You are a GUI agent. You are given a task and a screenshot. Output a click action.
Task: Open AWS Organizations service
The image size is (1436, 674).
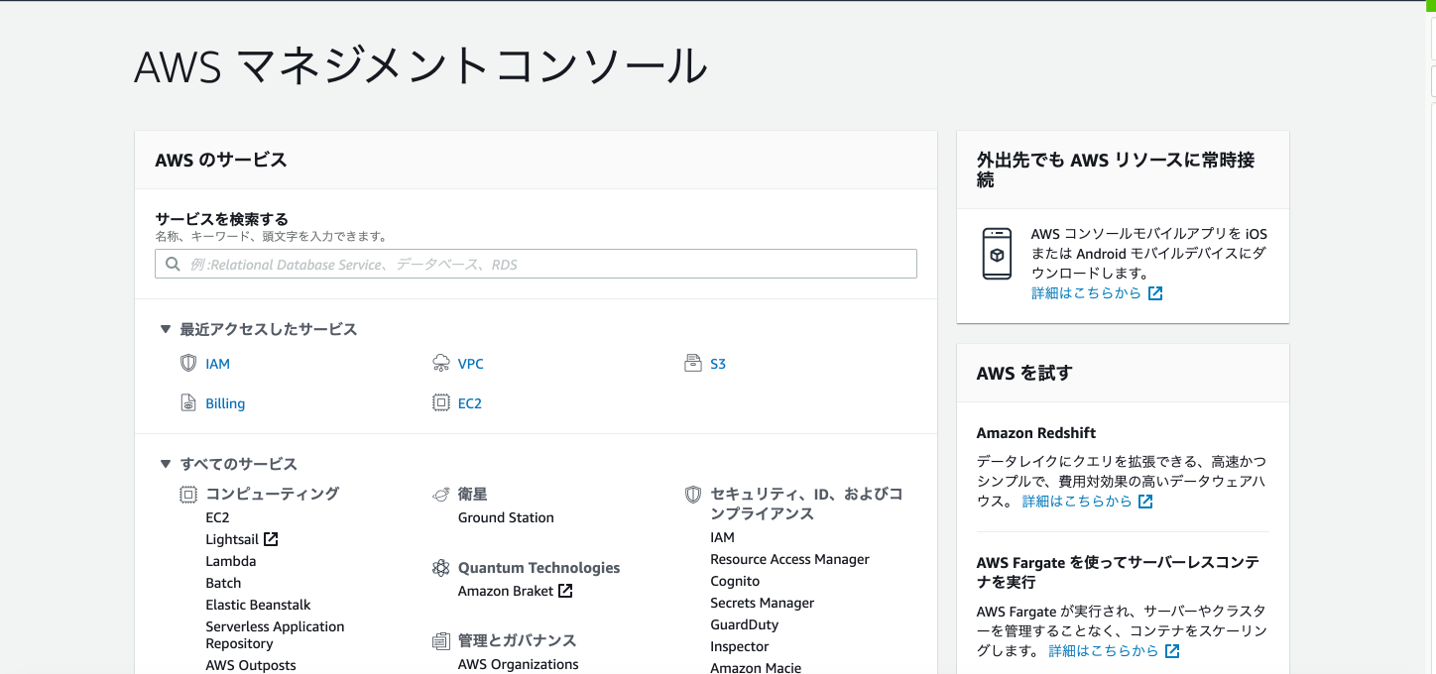[519, 664]
